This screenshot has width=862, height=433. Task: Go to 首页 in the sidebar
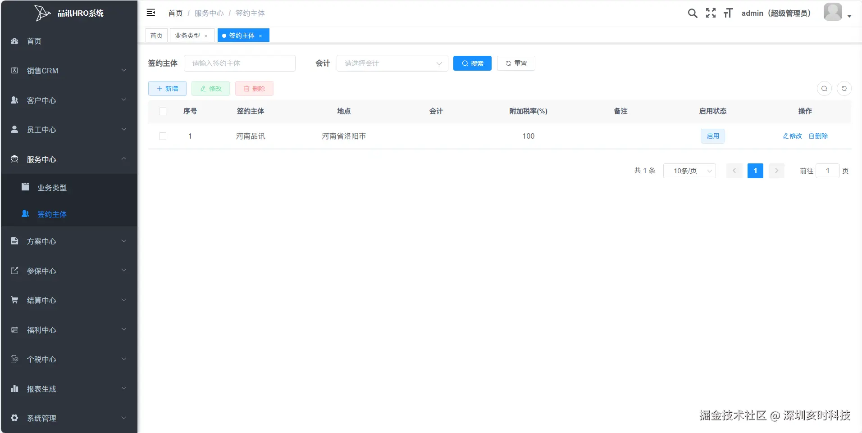[69, 41]
